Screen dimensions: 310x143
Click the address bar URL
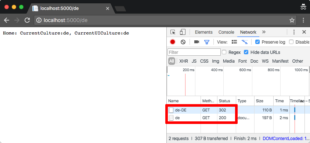coord(65,20)
